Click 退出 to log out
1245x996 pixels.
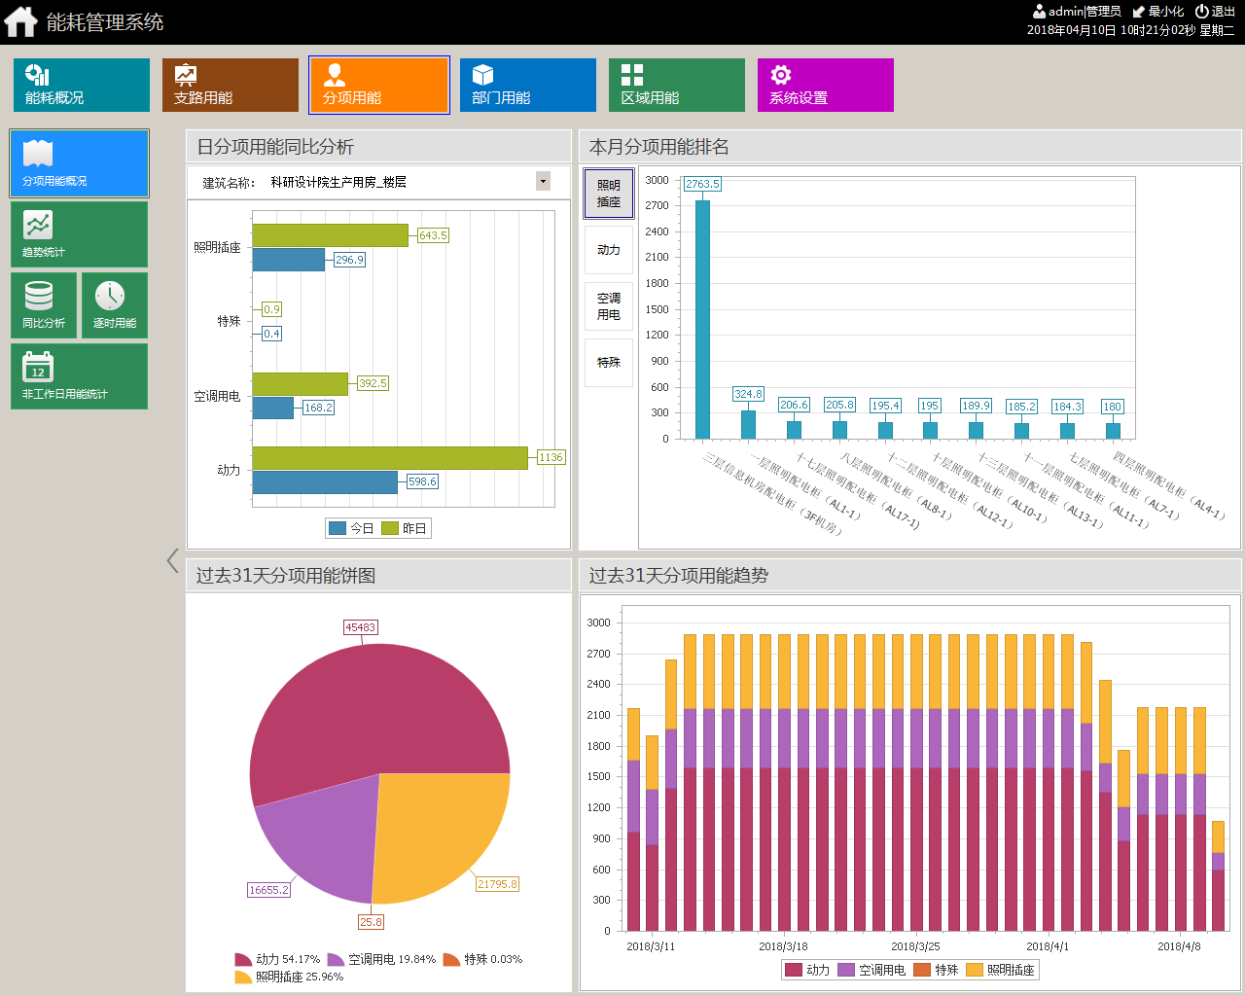(1216, 12)
